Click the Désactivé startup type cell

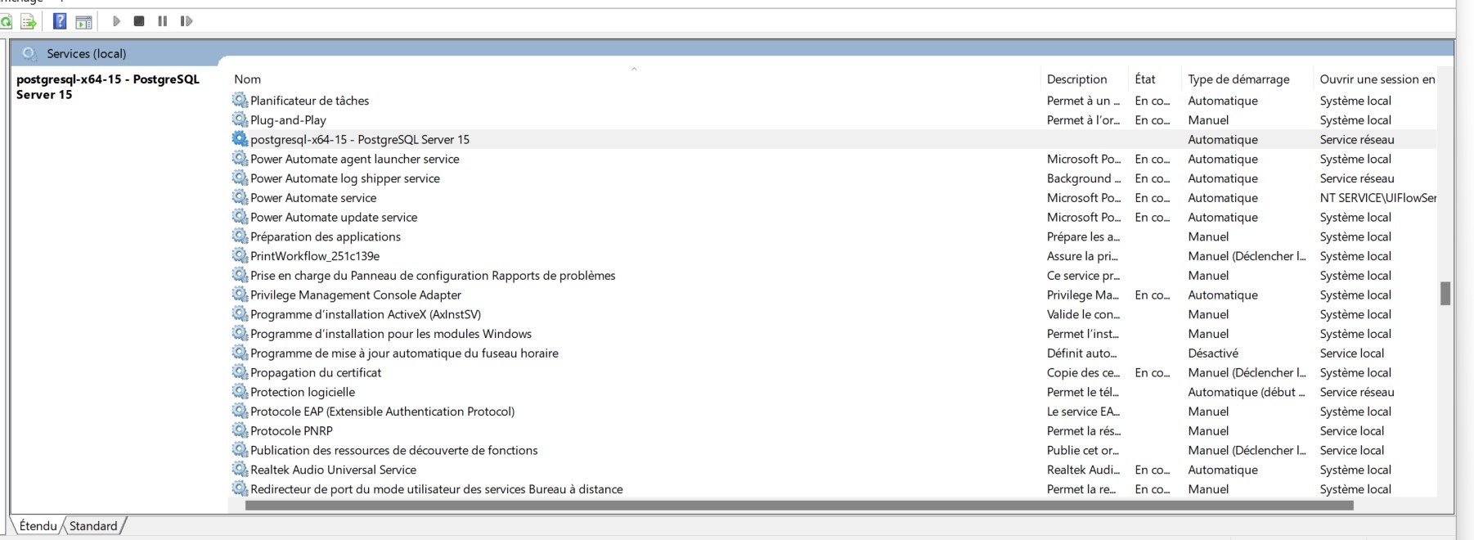coord(1213,353)
